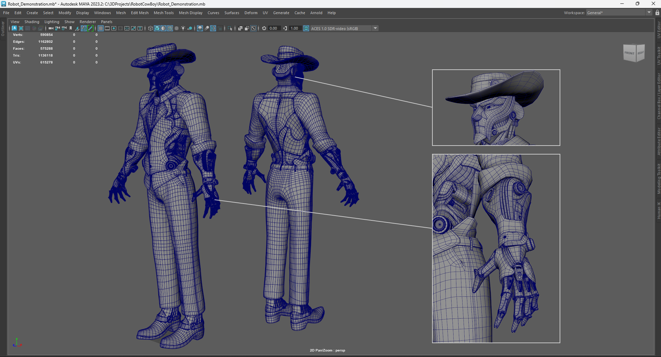
Task: Toggle the viewport grid display
Action: point(101,28)
